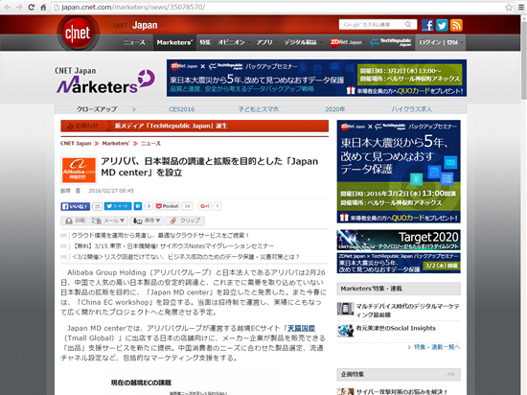
Task: Click the Google custom search field
Action: click(x=372, y=25)
